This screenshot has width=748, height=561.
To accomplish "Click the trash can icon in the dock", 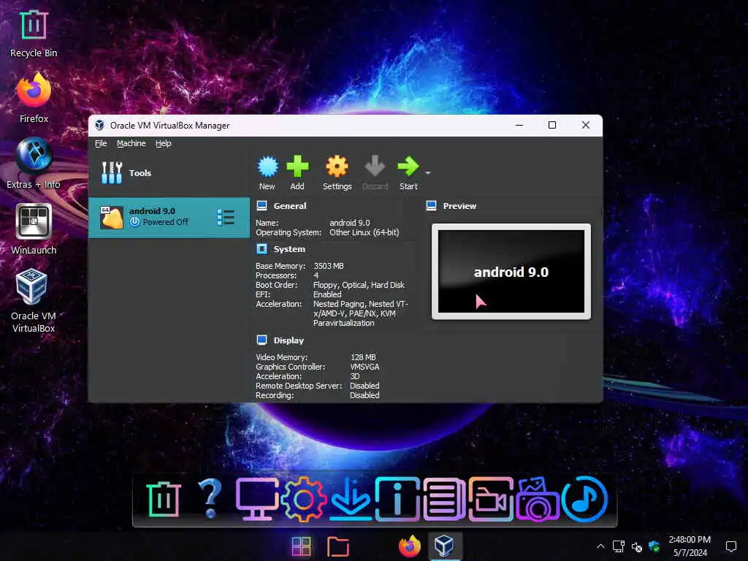I will point(164,500).
